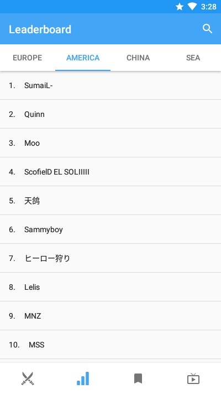The height and width of the screenshot is (394, 221).
Task: Open player SumaiL- at rank 1
Action: pos(110,85)
